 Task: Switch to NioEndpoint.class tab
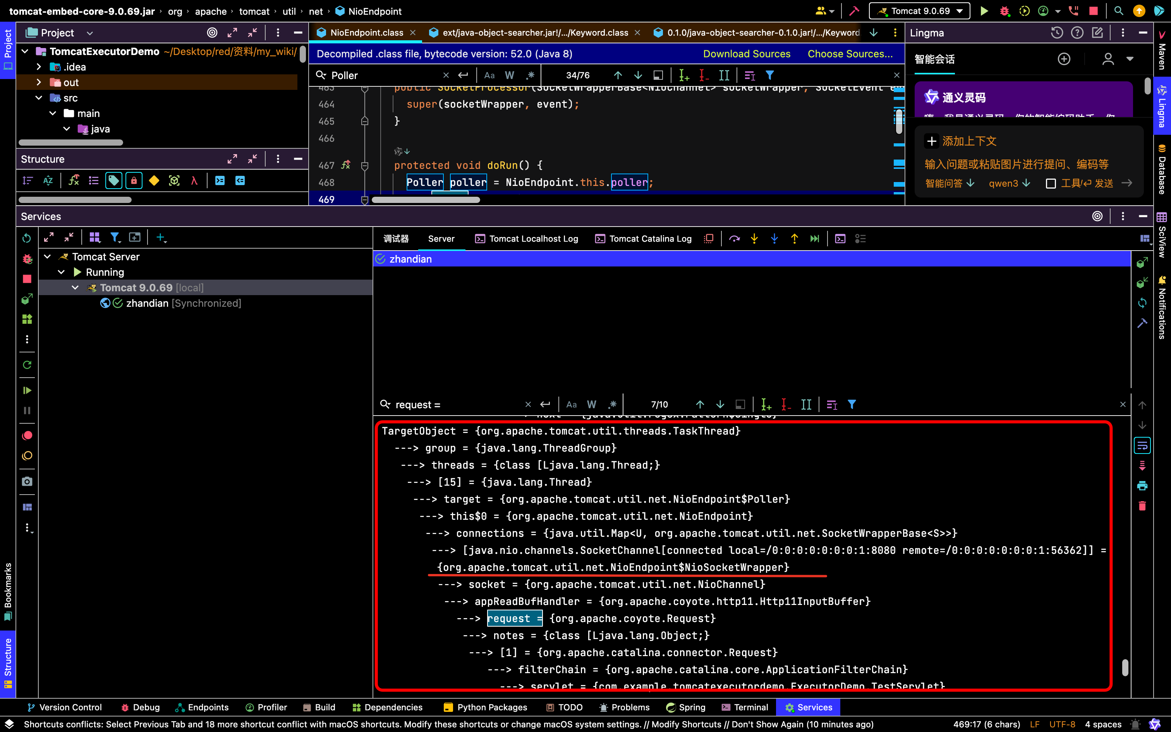click(x=366, y=33)
